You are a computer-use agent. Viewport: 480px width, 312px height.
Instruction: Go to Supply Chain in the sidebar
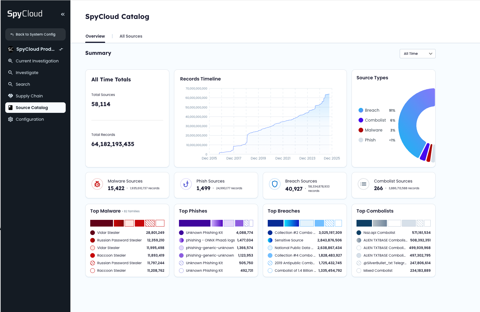[35, 96]
